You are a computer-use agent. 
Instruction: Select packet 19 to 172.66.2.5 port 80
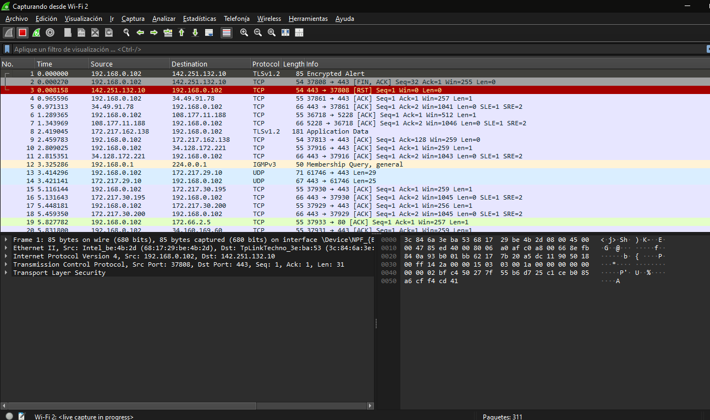coord(355,222)
